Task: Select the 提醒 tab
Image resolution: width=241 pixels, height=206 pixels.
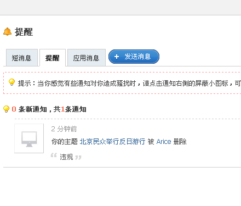Action: tap(53, 58)
